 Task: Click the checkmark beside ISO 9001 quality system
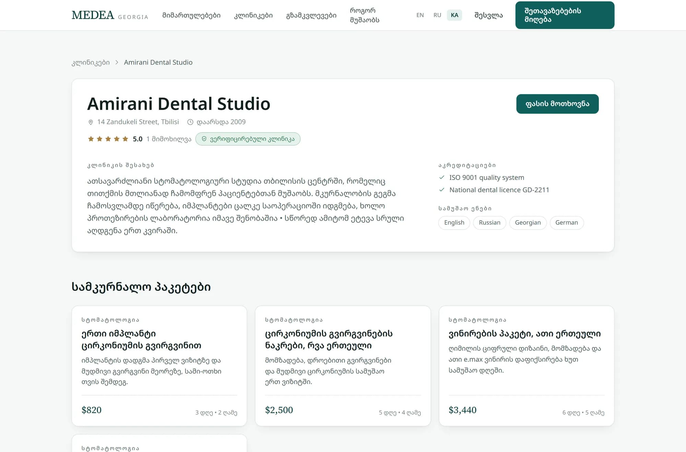click(x=442, y=178)
